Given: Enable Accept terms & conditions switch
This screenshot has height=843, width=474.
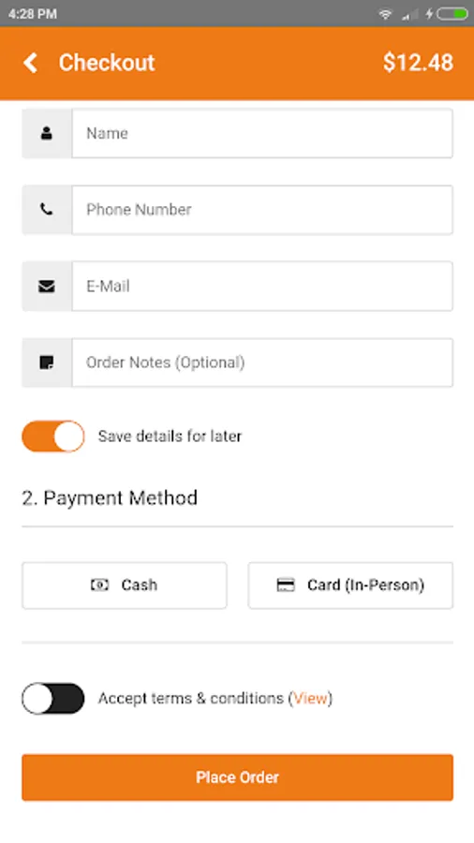Looking at the screenshot, I should (53, 699).
